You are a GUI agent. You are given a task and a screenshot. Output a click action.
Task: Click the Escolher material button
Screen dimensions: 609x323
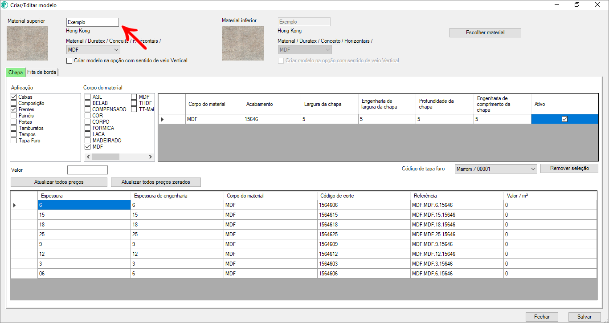point(485,32)
